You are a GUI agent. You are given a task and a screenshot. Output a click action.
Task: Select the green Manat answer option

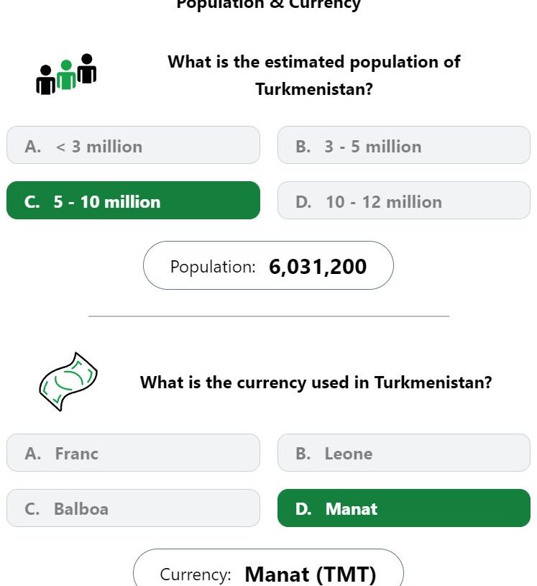(x=403, y=508)
